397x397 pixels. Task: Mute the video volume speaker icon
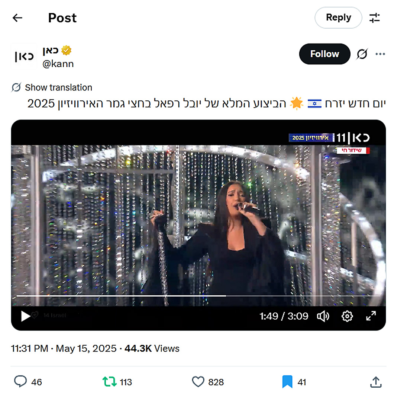coord(323,316)
